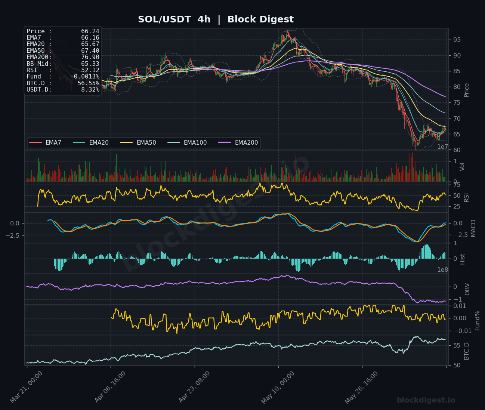Click the Apr 06, 16:00 date tick
The height and width of the screenshot is (410, 485).
pos(111,387)
